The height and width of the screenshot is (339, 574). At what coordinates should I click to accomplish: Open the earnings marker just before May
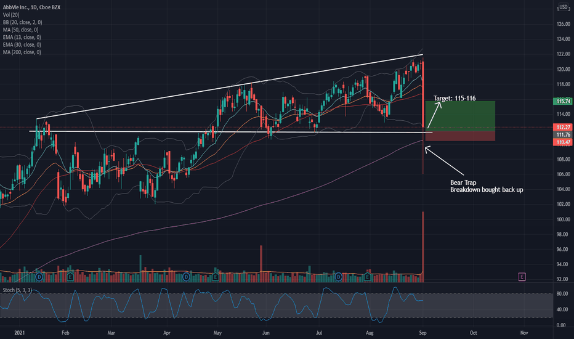(216, 277)
